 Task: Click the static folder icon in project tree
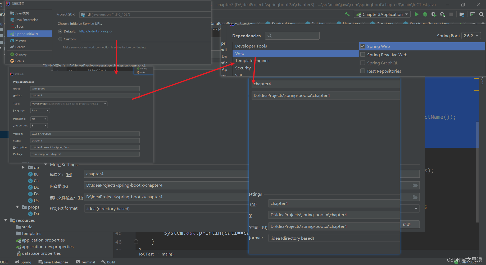19,227
